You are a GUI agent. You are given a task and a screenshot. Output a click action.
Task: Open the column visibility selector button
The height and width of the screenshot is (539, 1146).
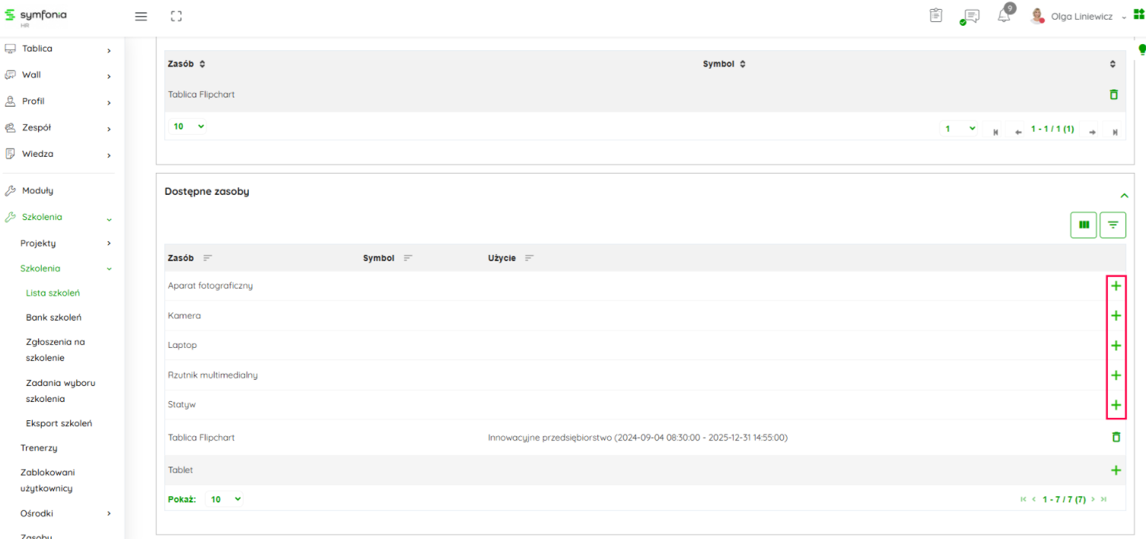1084,225
